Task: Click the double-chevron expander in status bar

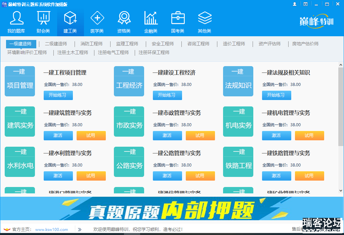Action: (x=79, y=230)
